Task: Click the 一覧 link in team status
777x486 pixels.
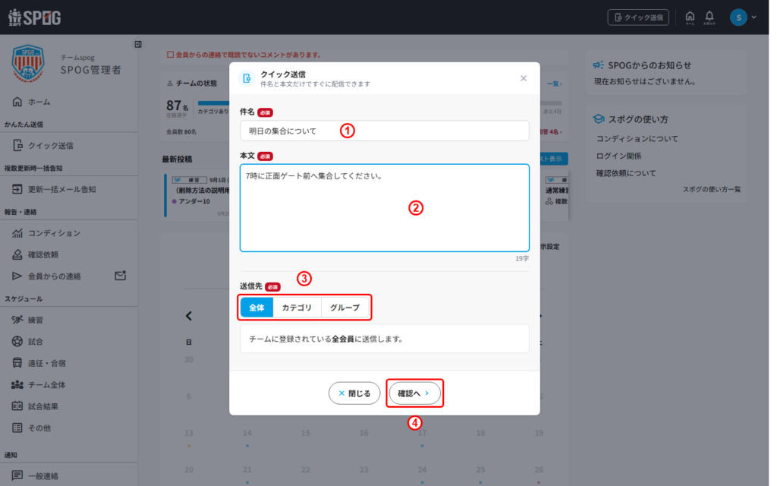Action: click(x=555, y=84)
